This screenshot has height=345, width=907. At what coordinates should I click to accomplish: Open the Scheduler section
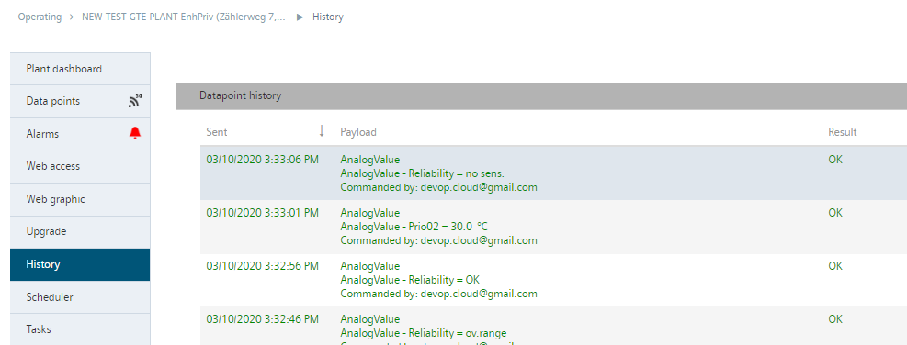[80, 297]
